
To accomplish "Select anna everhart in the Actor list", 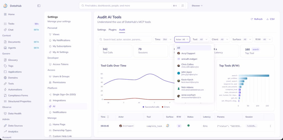I will [193, 96].
